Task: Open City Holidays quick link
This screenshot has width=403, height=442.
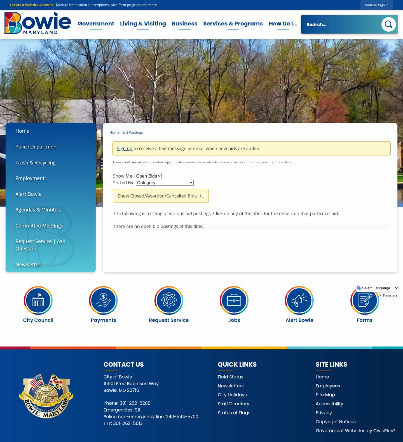Action: [232, 395]
